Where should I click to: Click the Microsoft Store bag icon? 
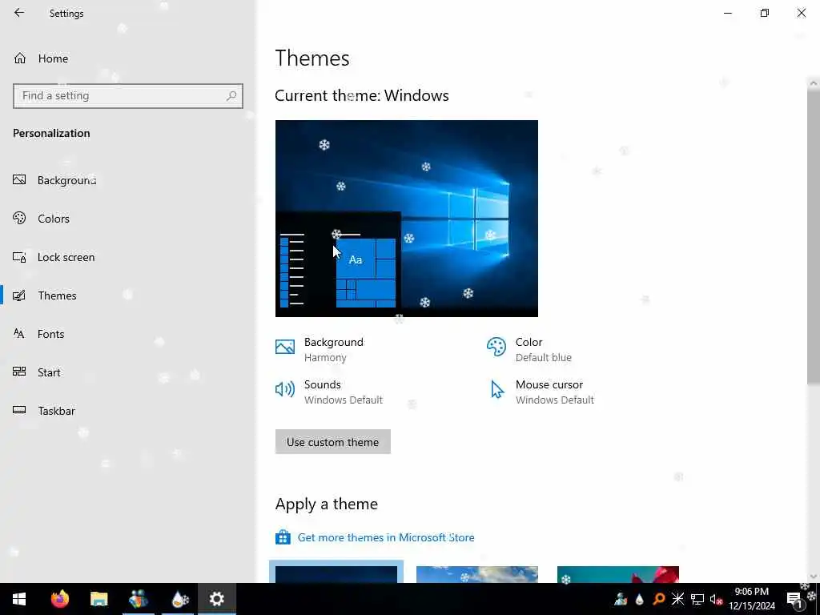(x=283, y=537)
